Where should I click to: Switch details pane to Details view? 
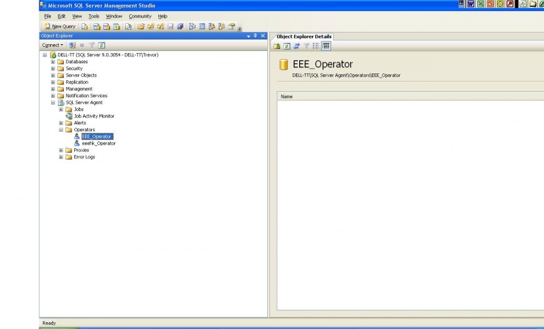coord(326,46)
